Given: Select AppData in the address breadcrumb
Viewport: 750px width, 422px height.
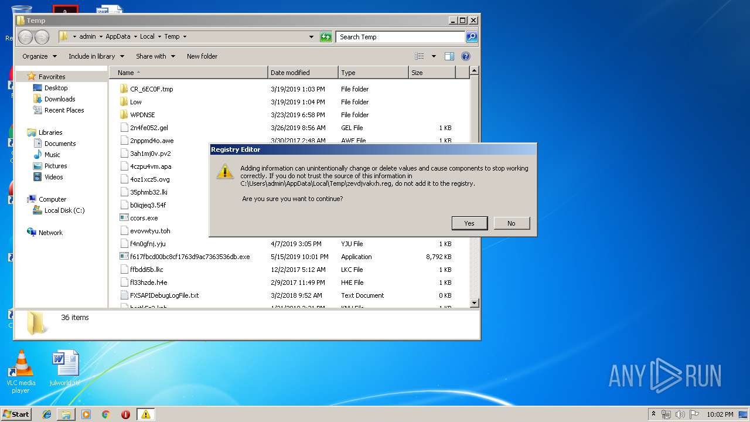Looking at the screenshot, I should click(x=118, y=36).
